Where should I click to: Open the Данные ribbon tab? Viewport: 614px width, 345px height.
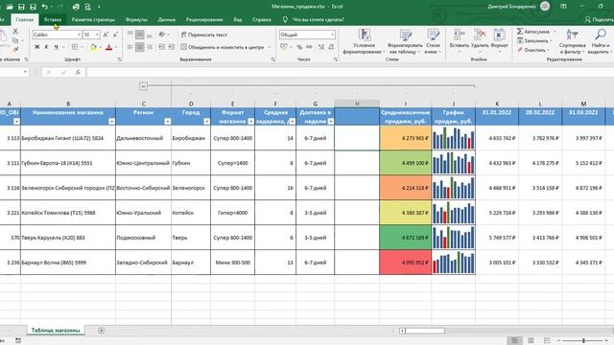(x=166, y=19)
